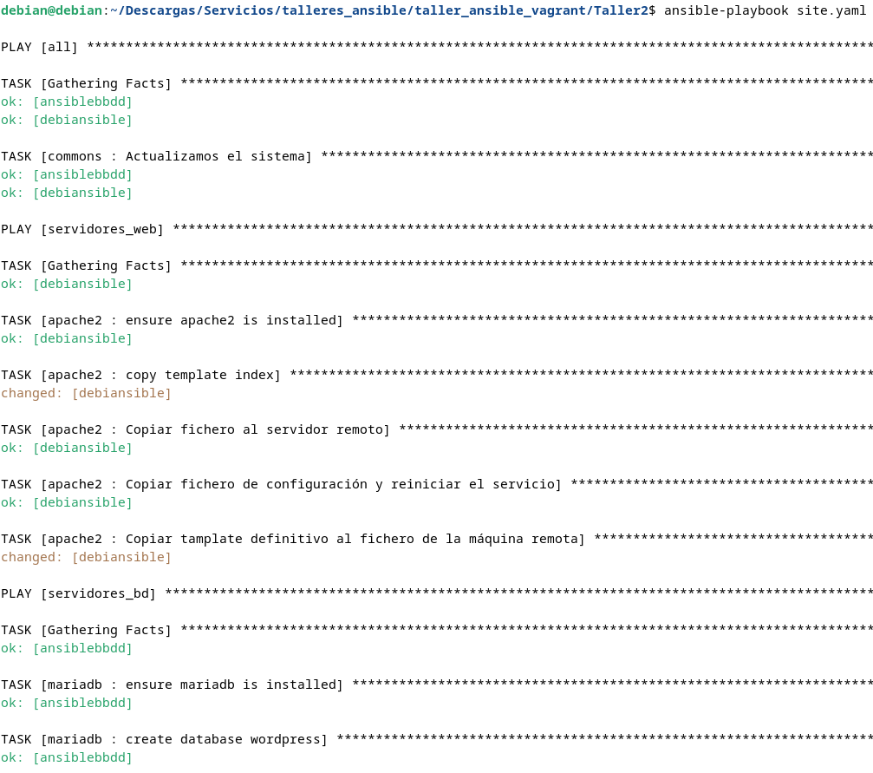The width and height of the screenshot is (873, 773).
Task: Click the 'copy template index' task line
Action: click(141, 375)
